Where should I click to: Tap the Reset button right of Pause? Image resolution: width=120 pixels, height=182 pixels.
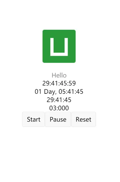pyautogui.click(x=84, y=119)
